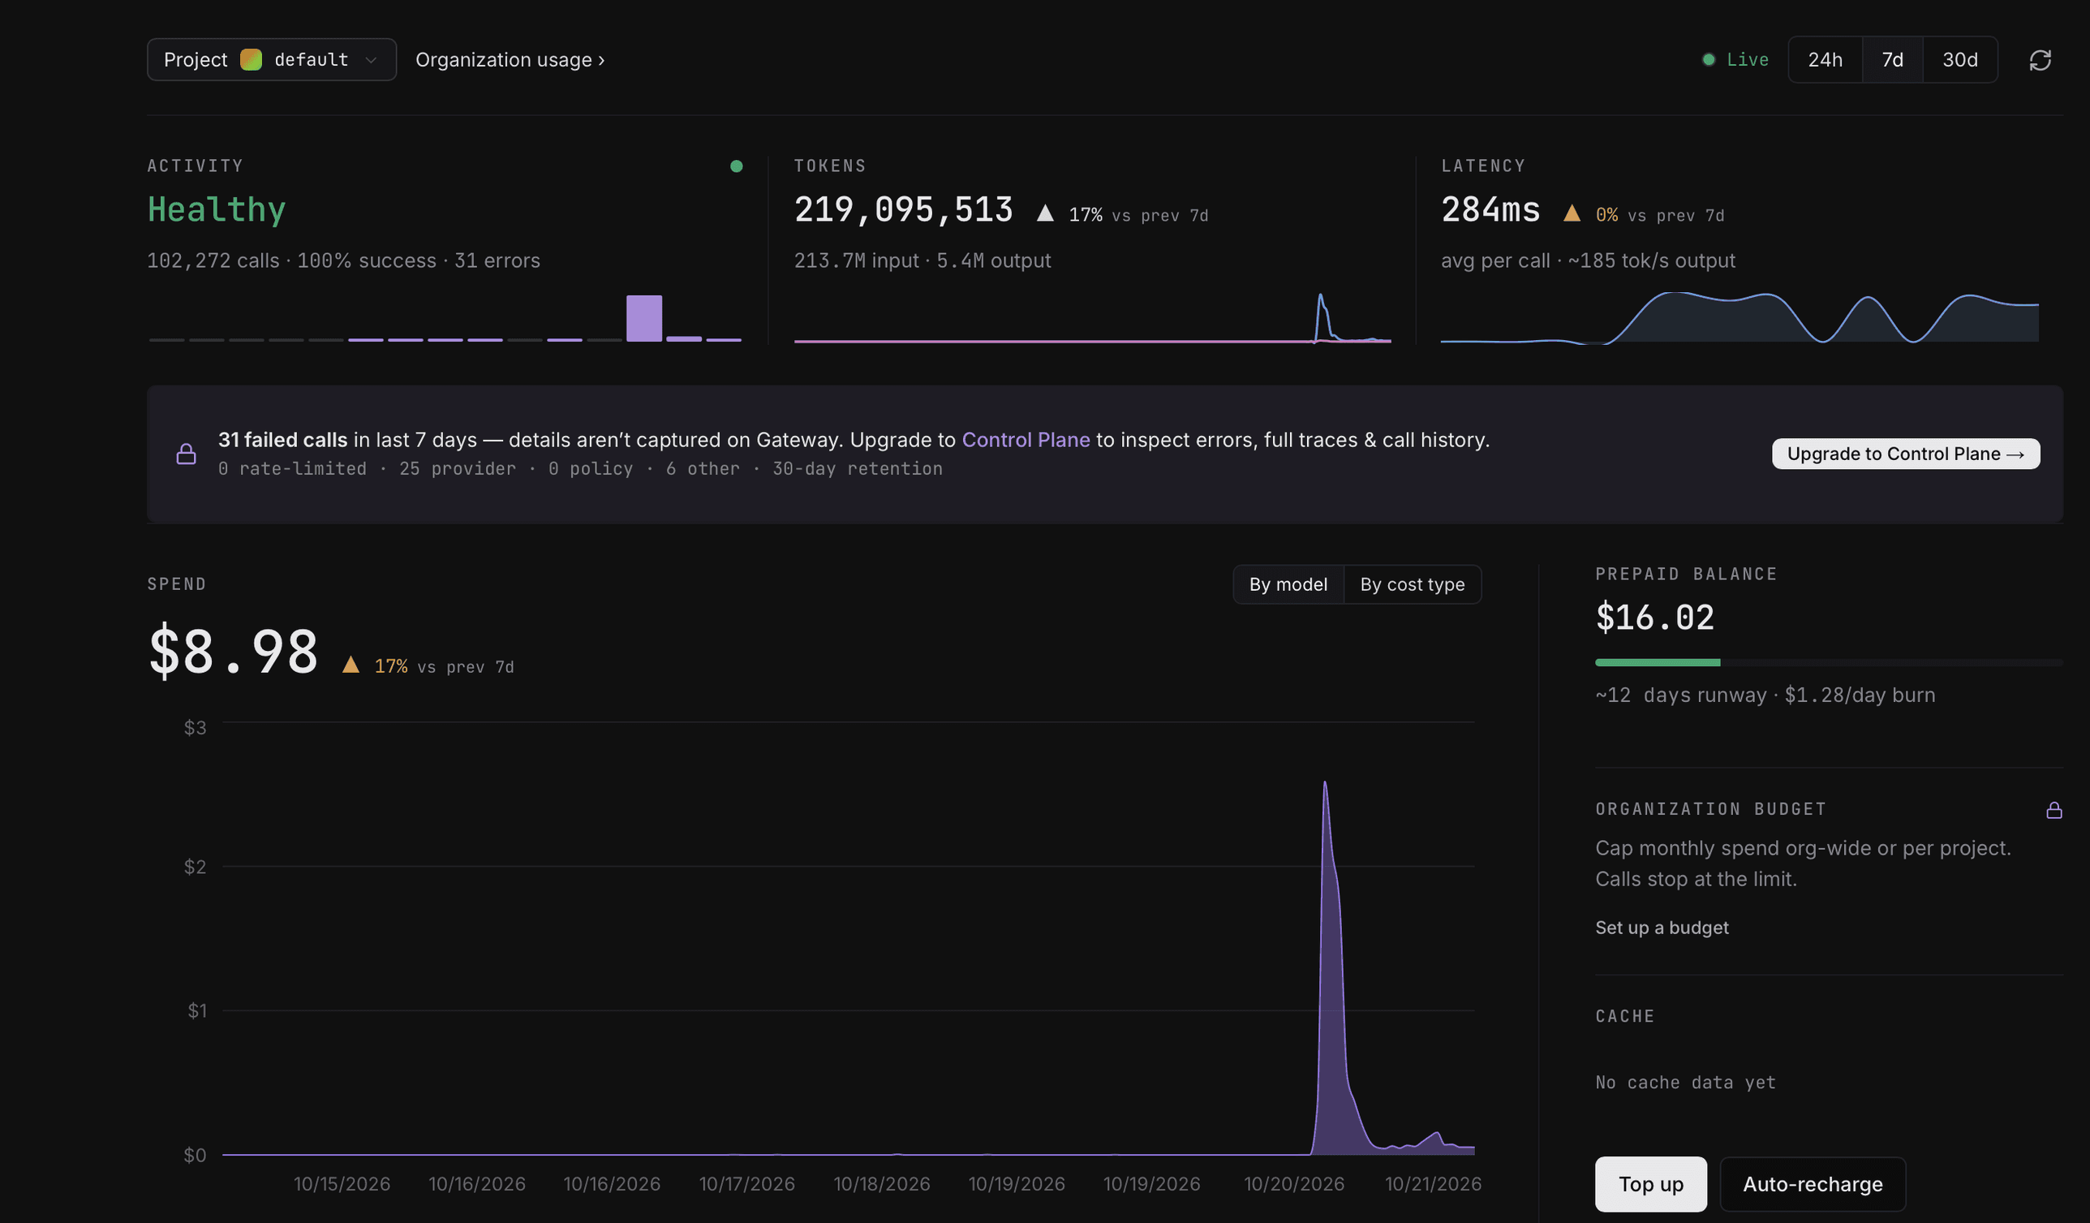The image size is (2090, 1223).
Task: Click Set up a budget
Action: (x=1662, y=928)
